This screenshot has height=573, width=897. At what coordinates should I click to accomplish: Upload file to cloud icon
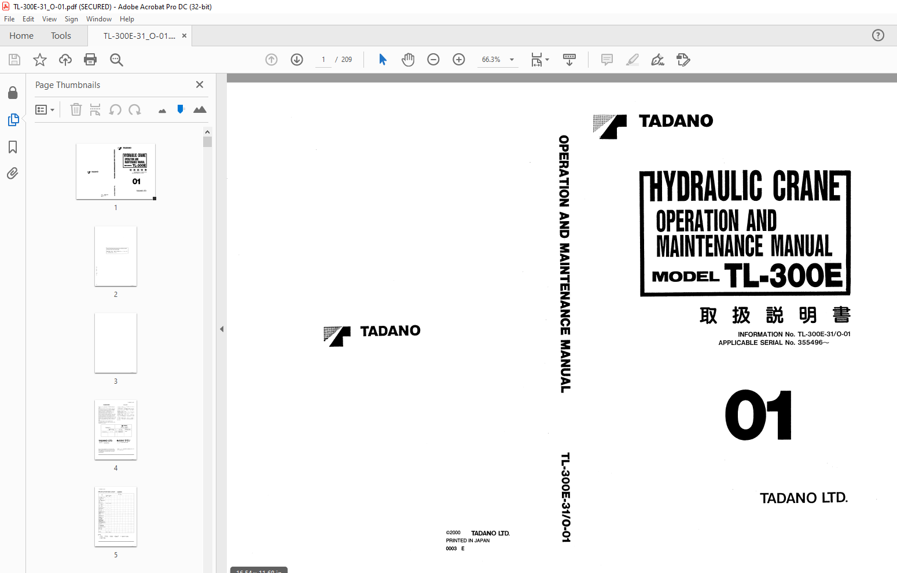click(x=65, y=60)
